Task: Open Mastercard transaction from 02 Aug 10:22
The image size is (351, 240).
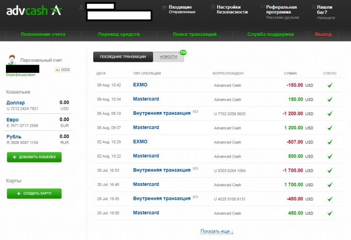Action: click(x=146, y=156)
